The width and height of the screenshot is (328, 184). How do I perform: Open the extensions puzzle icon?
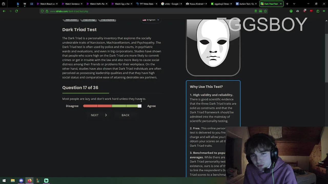click(x=318, y=11)
